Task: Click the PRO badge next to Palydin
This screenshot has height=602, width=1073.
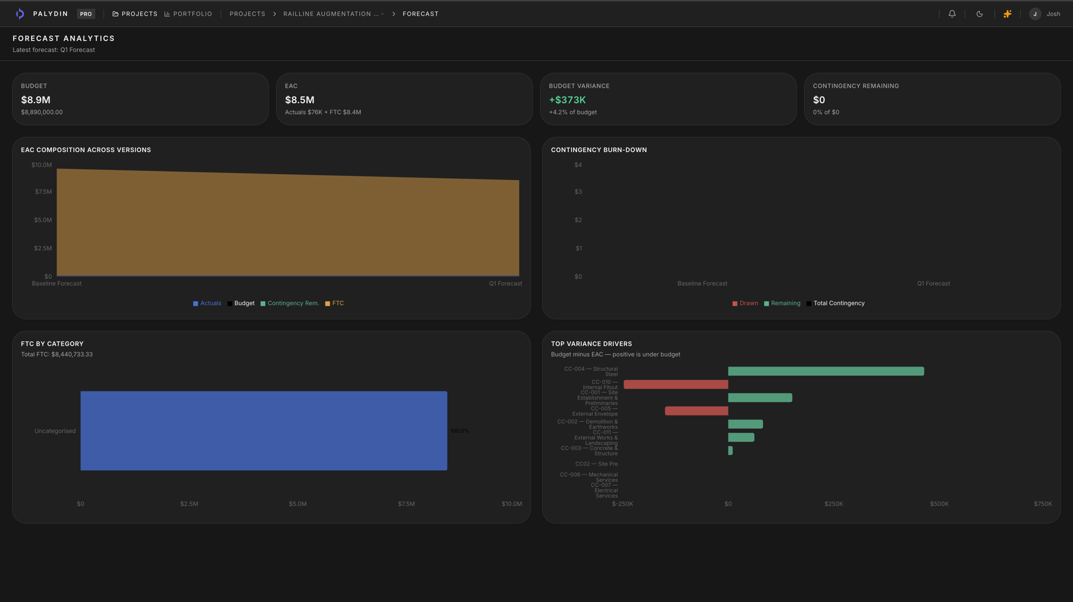Action: [85, 14]
